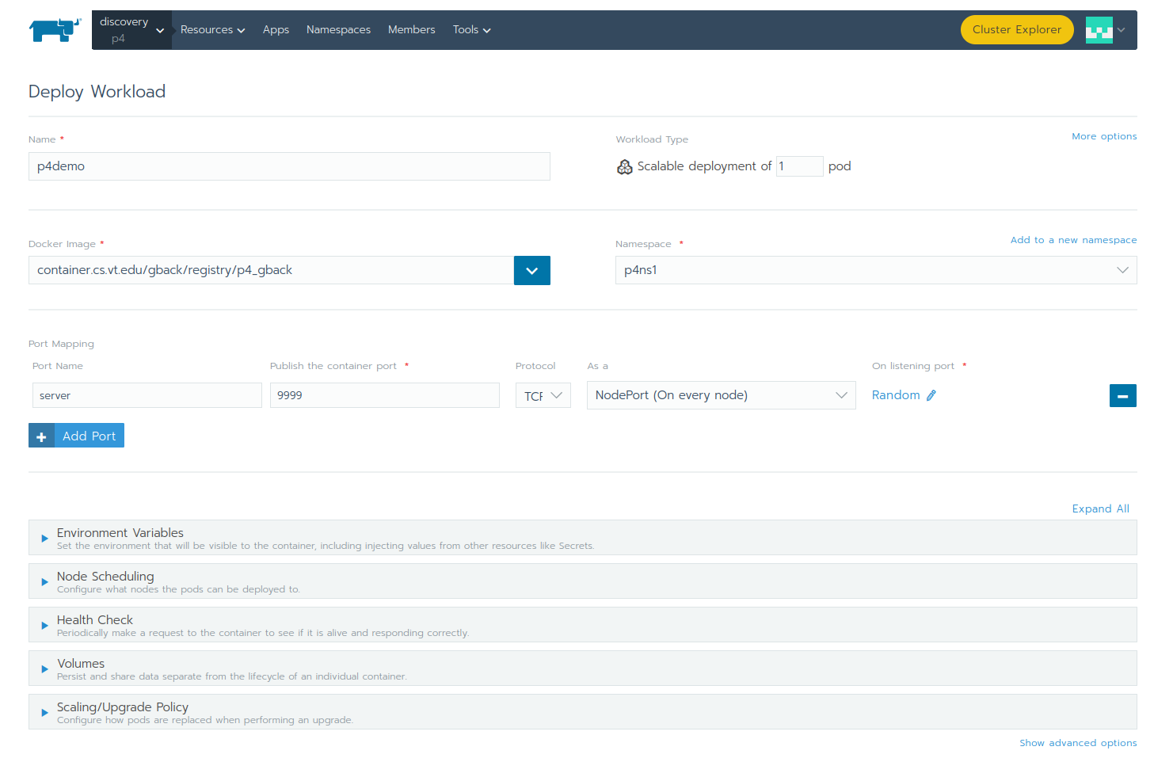Click the More options link
Image resolution: width=1154 pixels, height=758 pixels.
[x=1103, y=136]
